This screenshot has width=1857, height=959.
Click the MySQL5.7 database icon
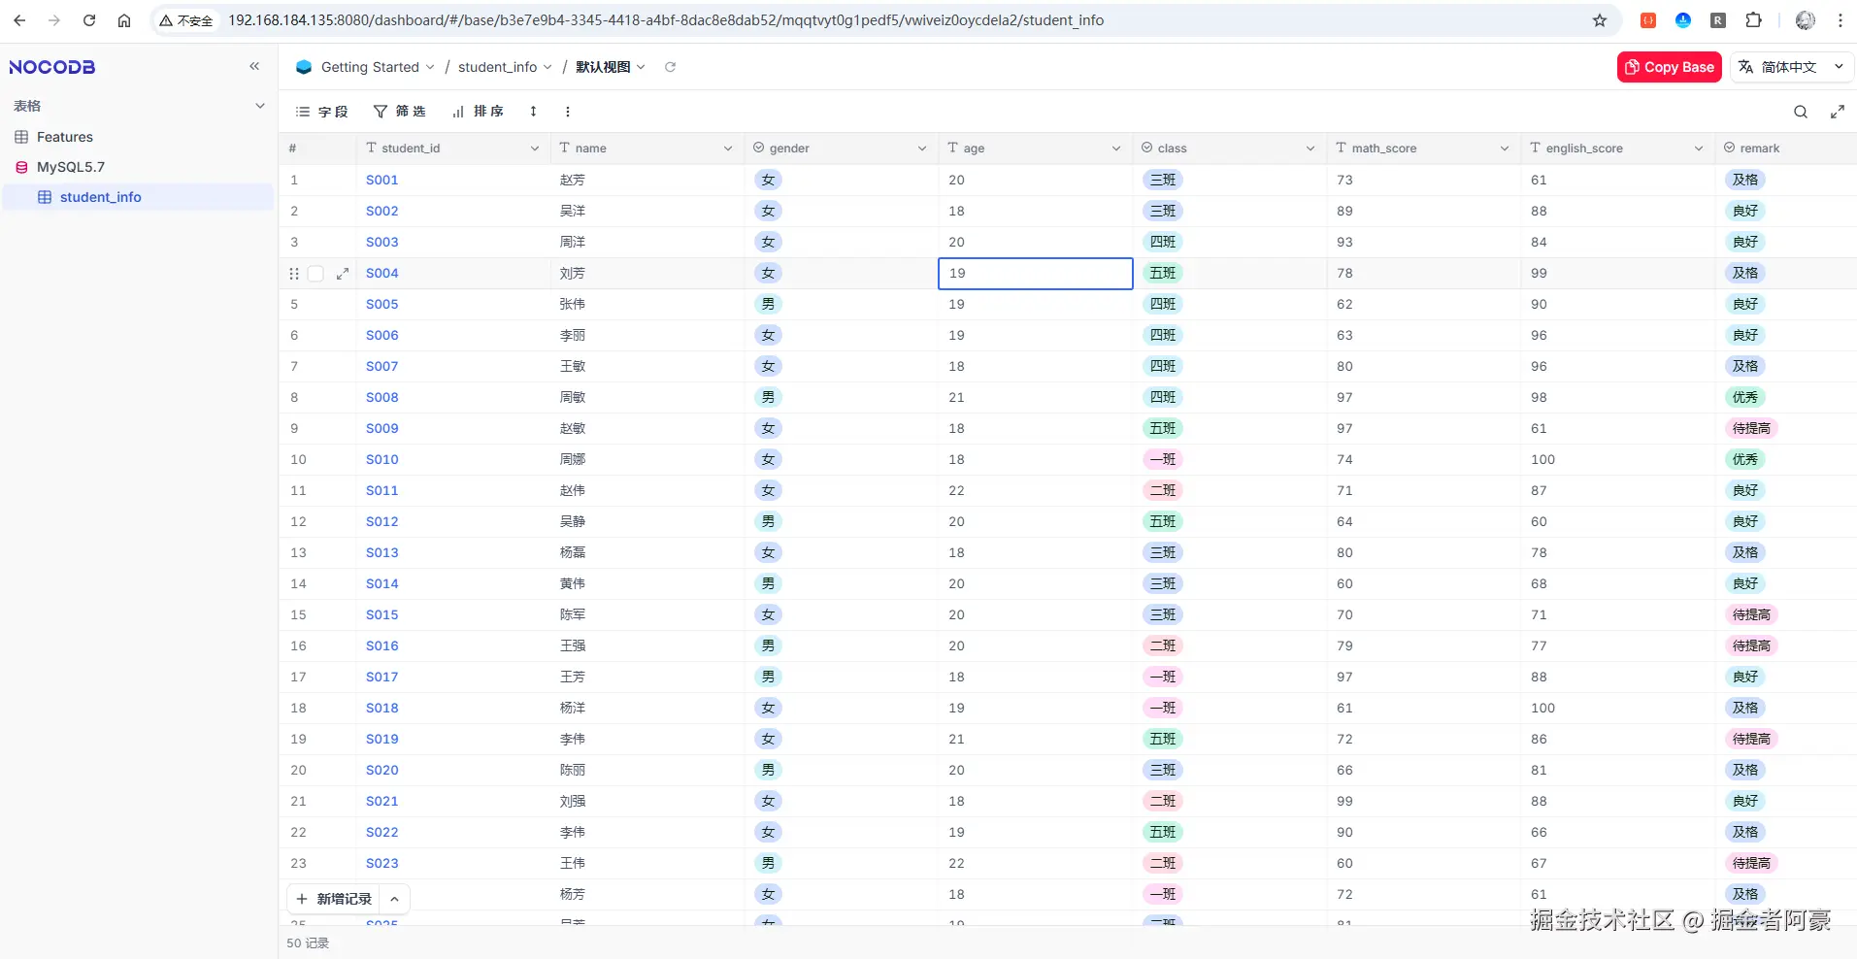tap(21, 167)
